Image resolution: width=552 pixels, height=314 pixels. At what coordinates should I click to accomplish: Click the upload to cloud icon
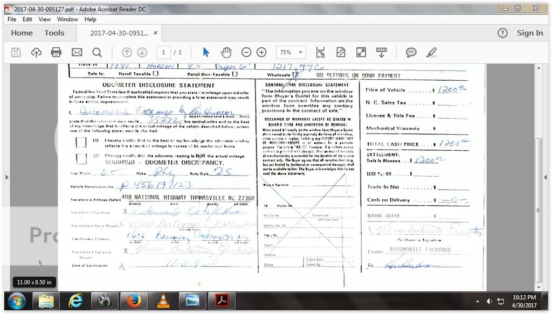(36, 52)
